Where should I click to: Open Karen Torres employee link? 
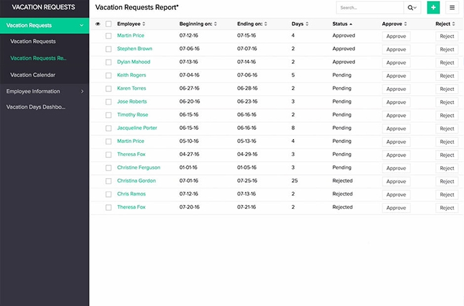(132, 88)
